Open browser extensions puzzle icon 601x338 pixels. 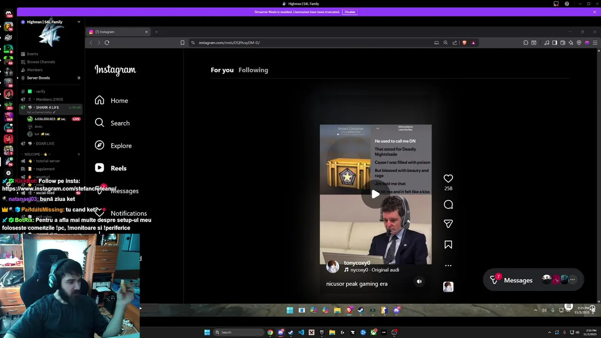526,43
